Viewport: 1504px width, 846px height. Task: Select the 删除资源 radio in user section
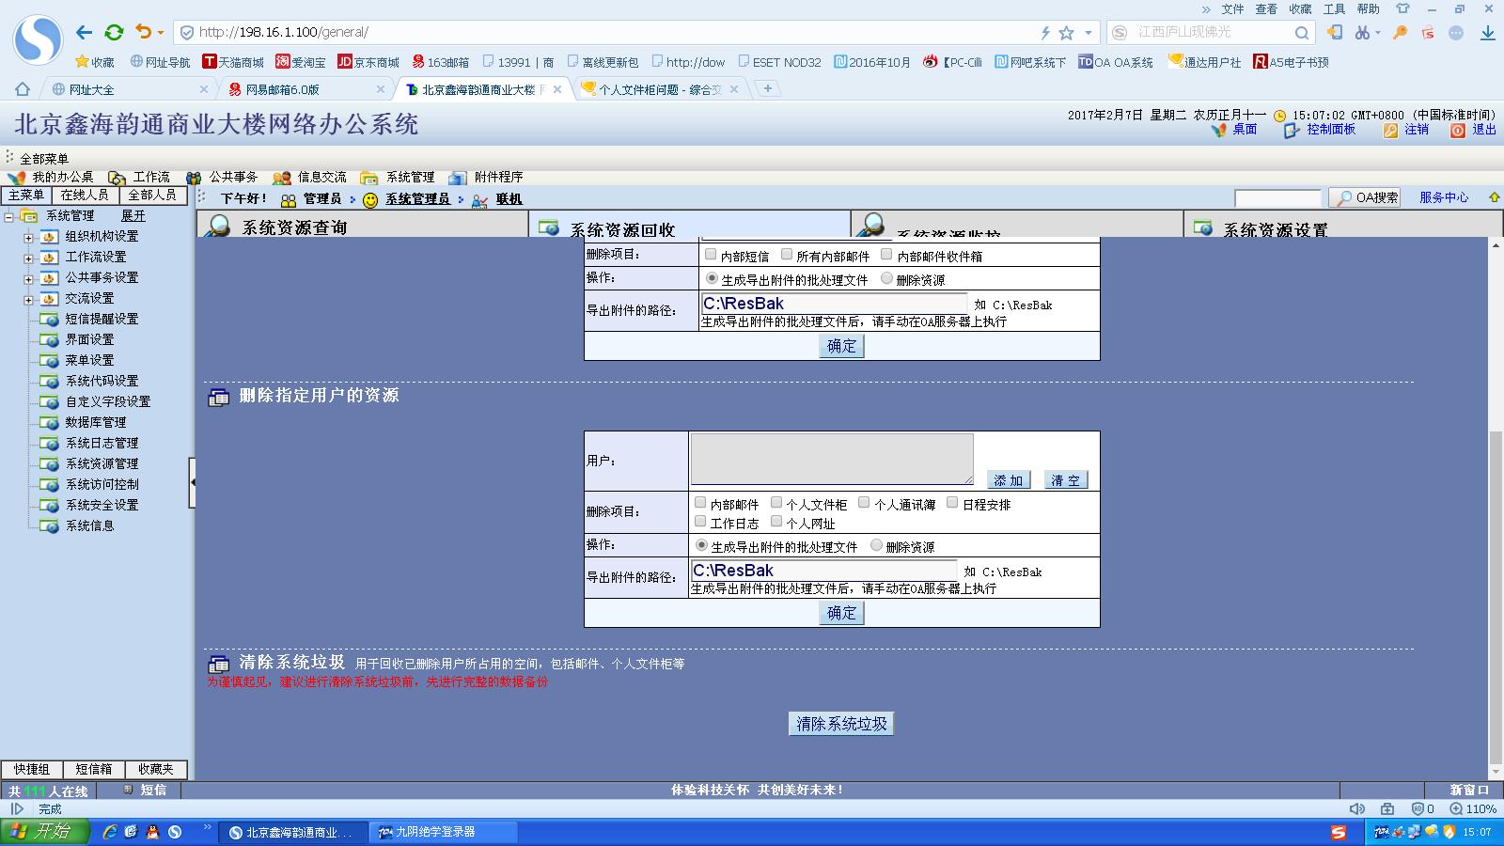coord(876,545)
